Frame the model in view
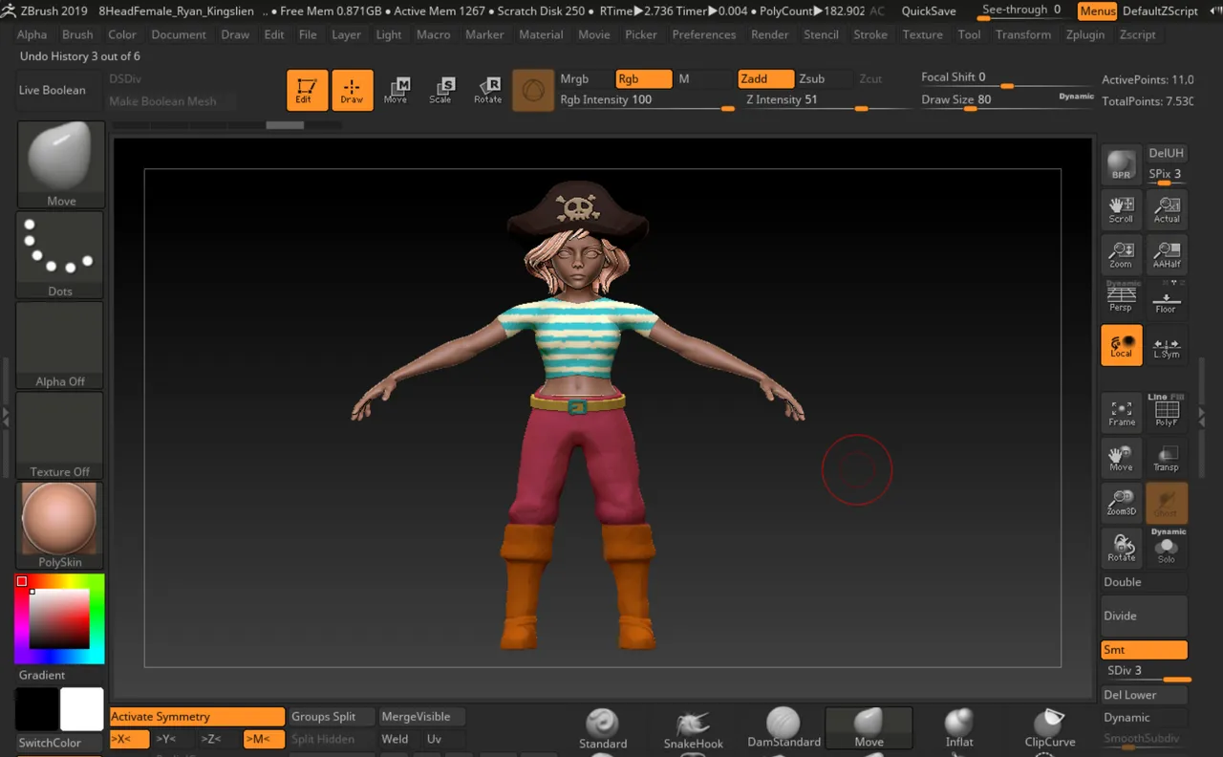The width and height of the screenshot is (1223, 757). click(1121, 412)
